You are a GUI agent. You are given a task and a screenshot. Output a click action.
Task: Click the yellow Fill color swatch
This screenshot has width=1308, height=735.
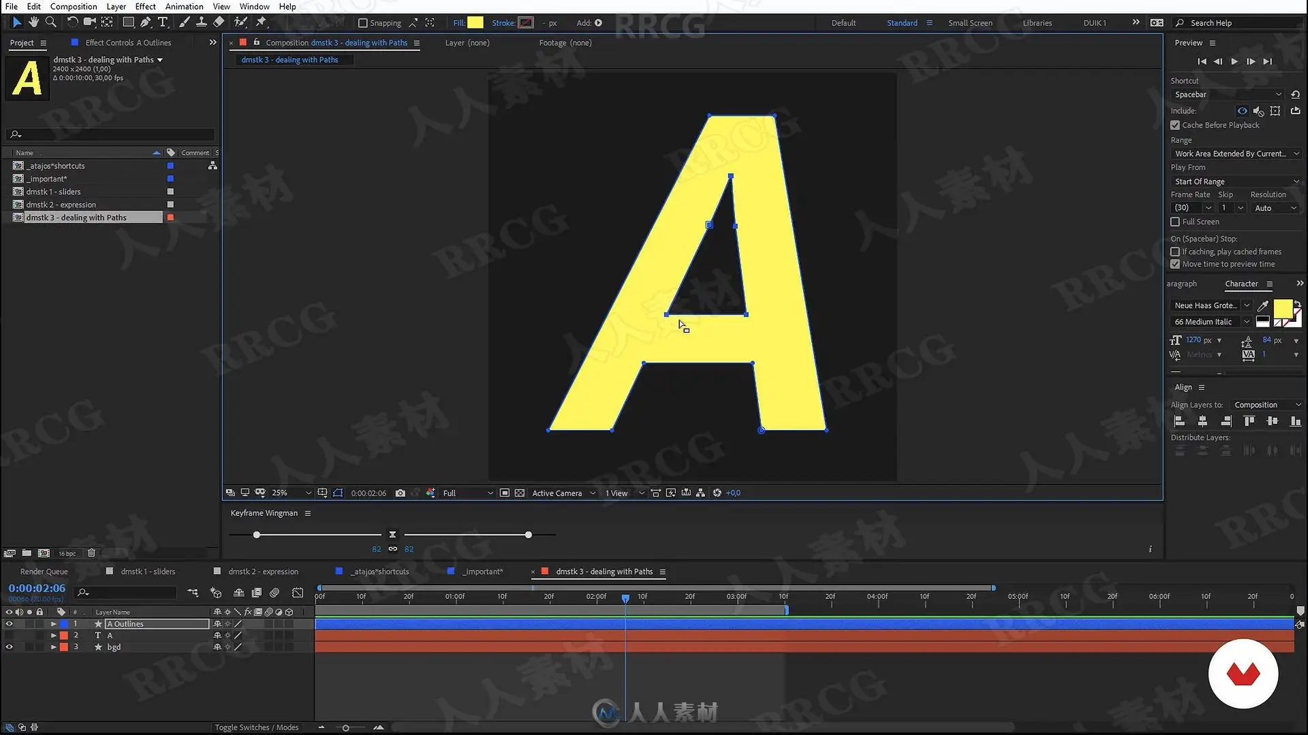[x=475, y=22]
